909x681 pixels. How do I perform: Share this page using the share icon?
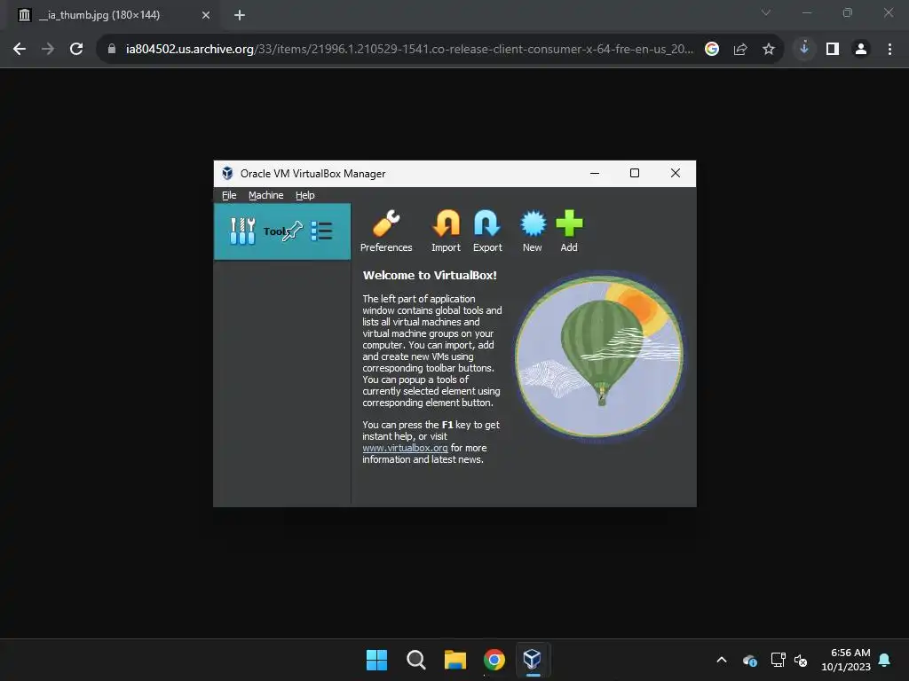[740, 50]
